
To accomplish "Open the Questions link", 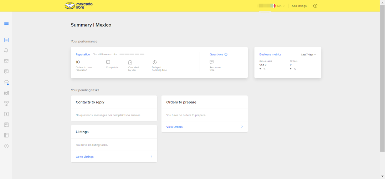I will point(216,54).
